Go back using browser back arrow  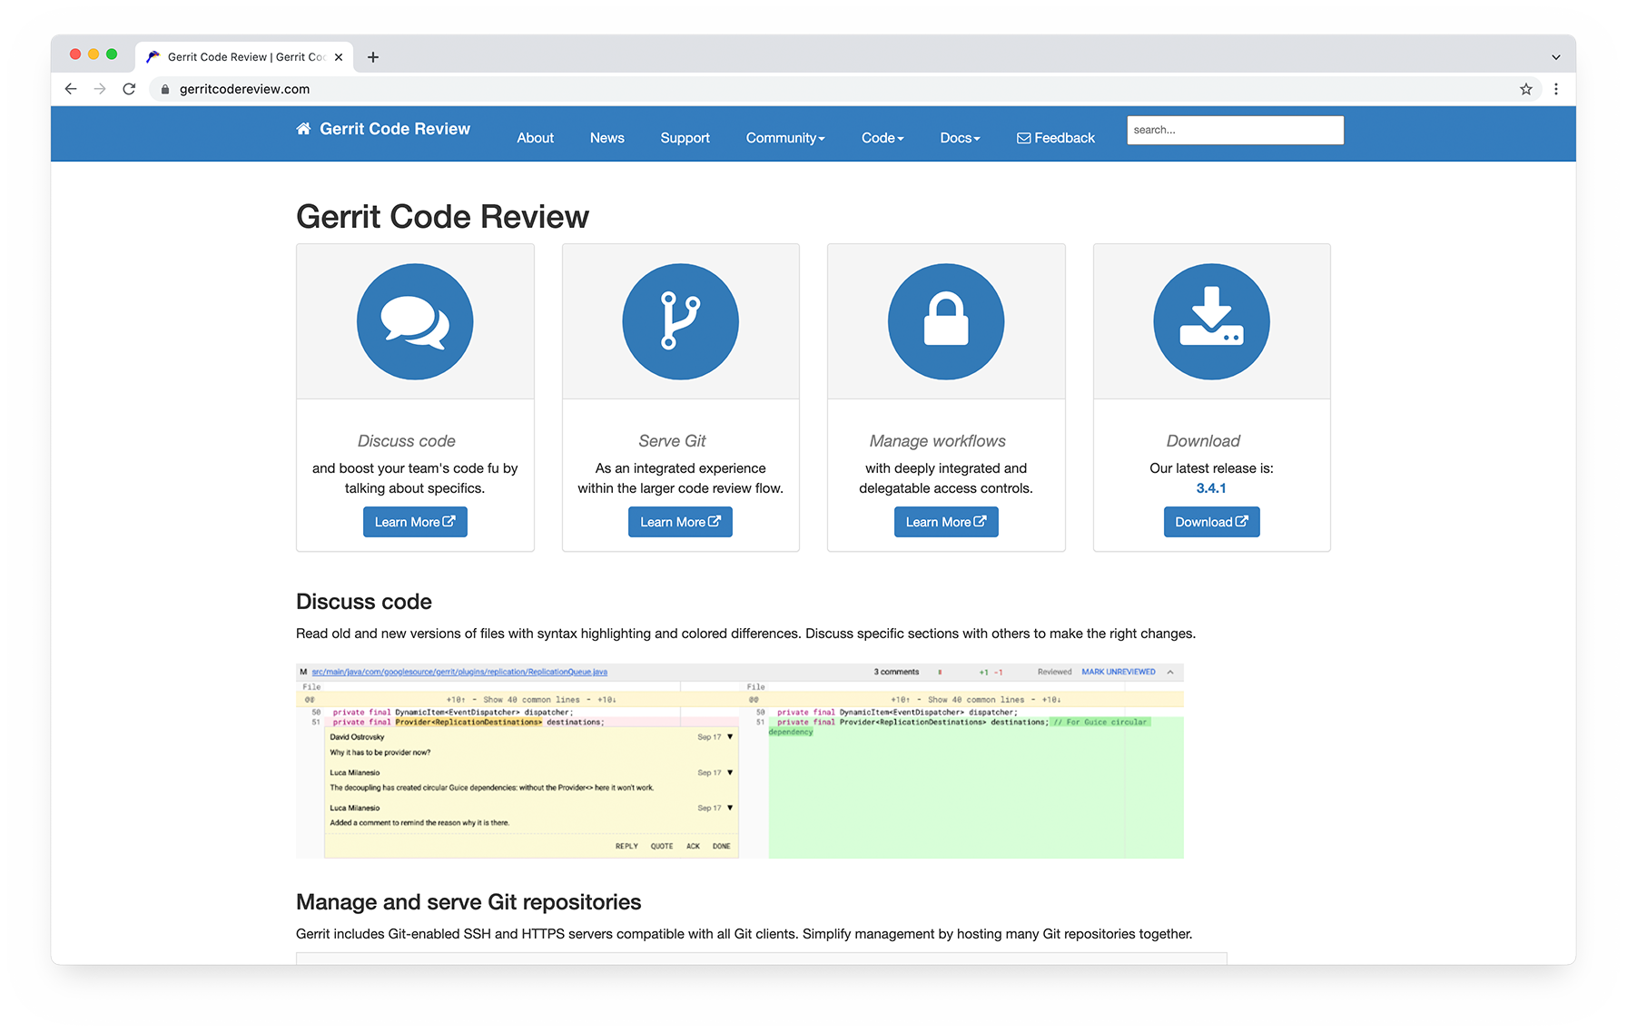[x=71, y=89]
